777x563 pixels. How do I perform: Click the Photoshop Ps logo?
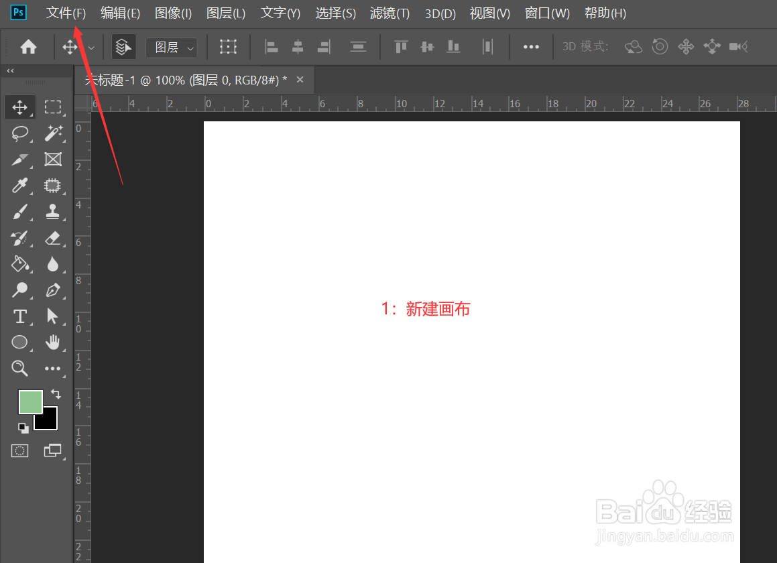click(x=18, y=12)
